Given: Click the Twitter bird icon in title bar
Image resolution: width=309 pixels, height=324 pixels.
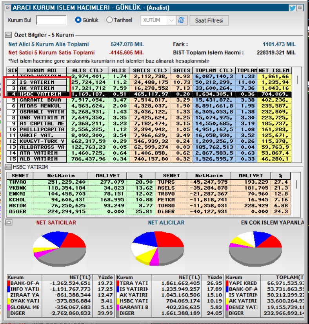Looking at the screenshot, I should 292,7.
